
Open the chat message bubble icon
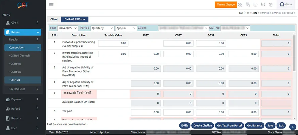[x=263, y=4]
